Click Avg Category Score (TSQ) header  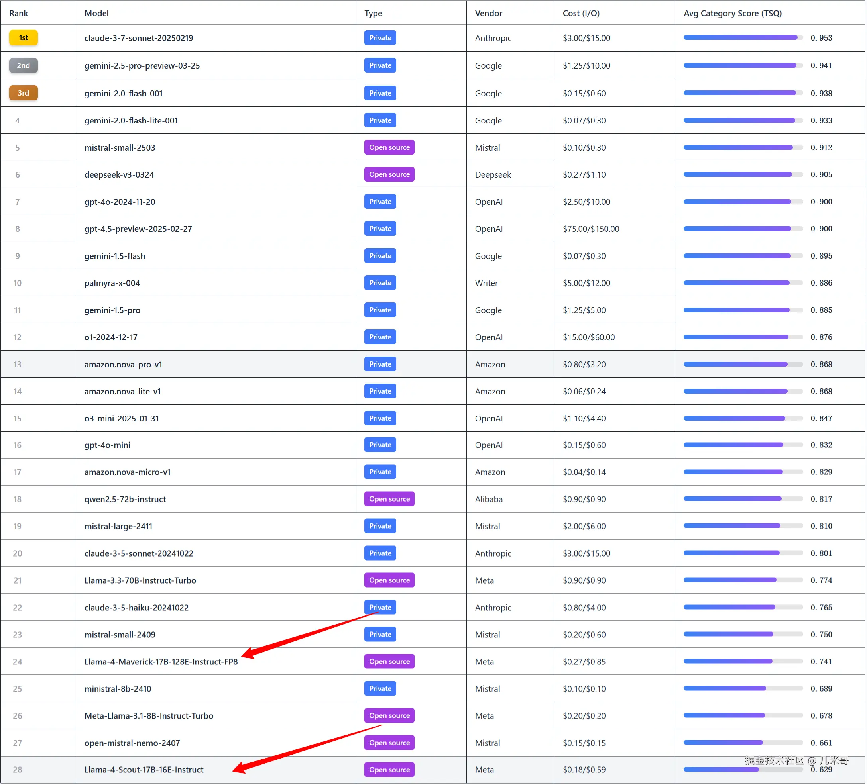pyautogui.click(x=732, y=13)
